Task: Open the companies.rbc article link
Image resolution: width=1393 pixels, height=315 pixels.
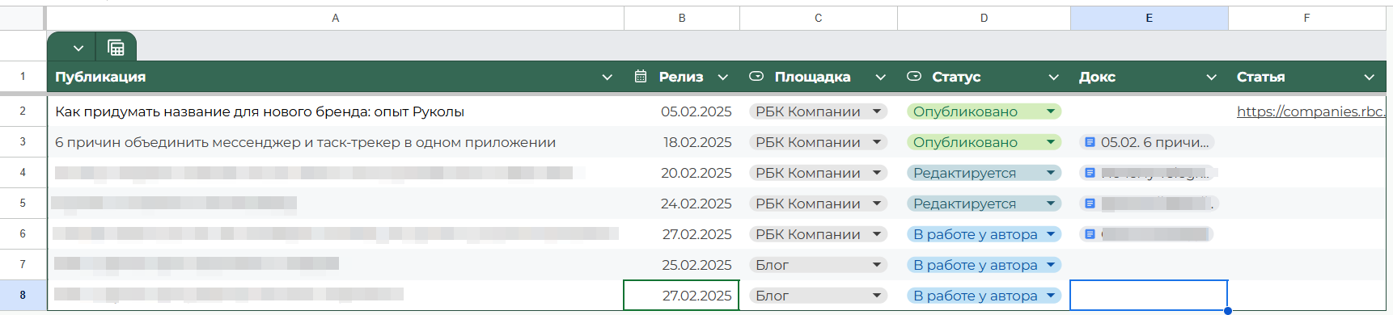Action: 1310,111
